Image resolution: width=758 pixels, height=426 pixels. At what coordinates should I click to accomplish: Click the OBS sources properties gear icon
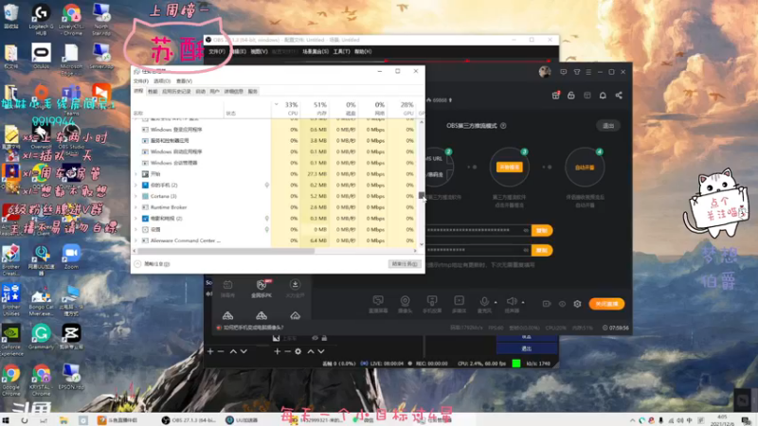coord(298,351)
